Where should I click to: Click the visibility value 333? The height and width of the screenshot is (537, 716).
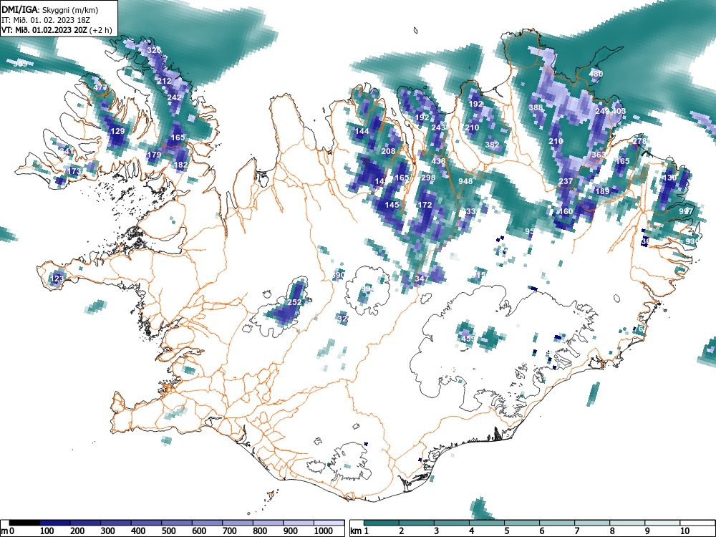(x=469, y=211)
